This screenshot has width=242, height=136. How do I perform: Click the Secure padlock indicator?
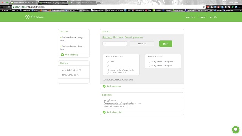[17, 7]
